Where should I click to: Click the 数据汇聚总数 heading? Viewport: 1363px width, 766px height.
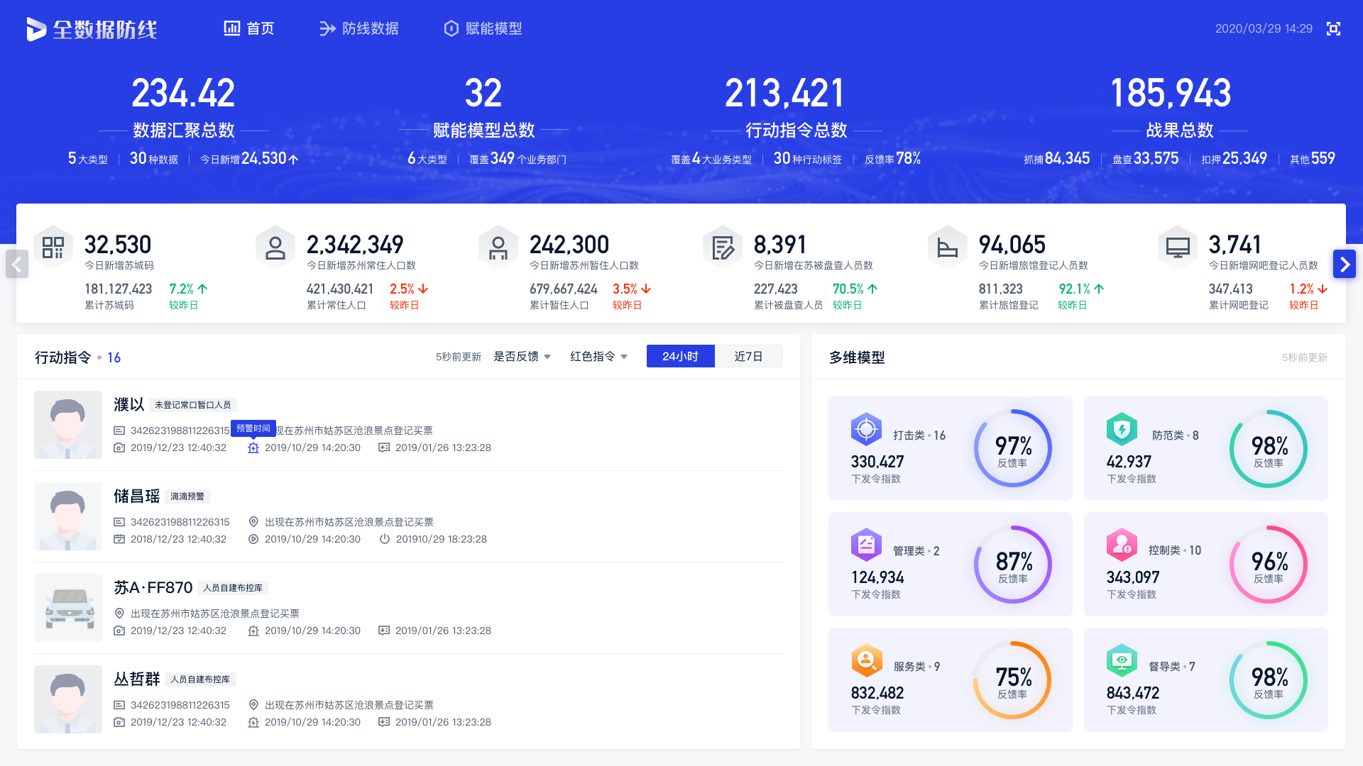(184, 131)
